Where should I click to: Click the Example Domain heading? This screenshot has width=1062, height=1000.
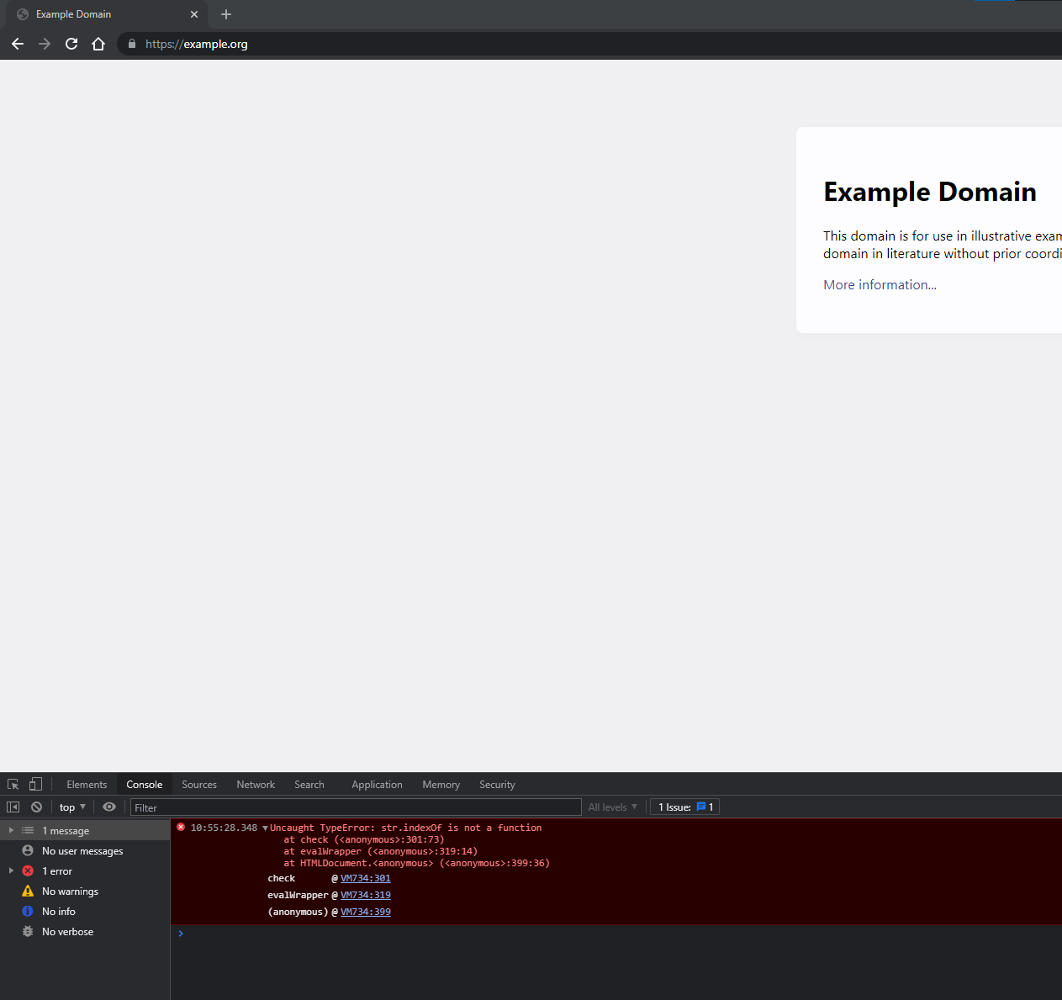click(930, 192)
